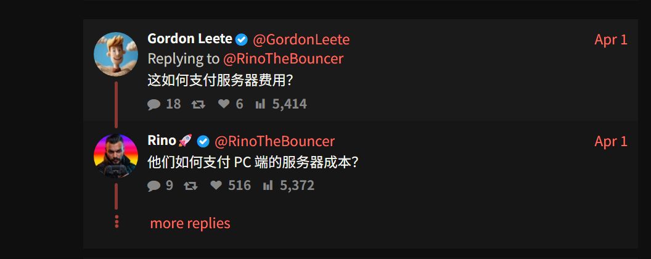Click reply icon on Gordon Leete's tweet
The image size is (651, 259).
pos(154,104)
